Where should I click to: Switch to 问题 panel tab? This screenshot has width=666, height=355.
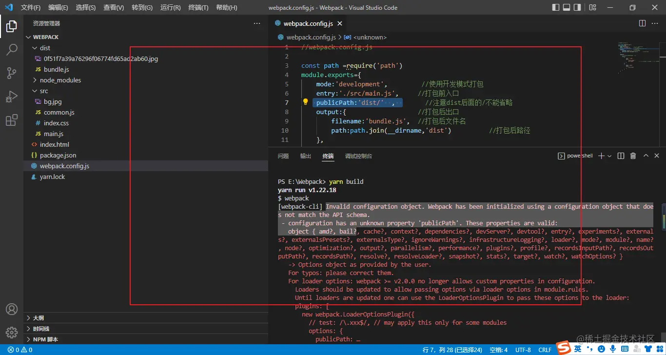point(283,156)
